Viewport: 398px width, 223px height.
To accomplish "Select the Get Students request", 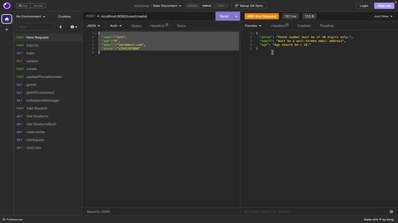I will [x=48, y=116].
